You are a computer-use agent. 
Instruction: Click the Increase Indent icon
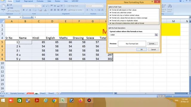(65, 10)
